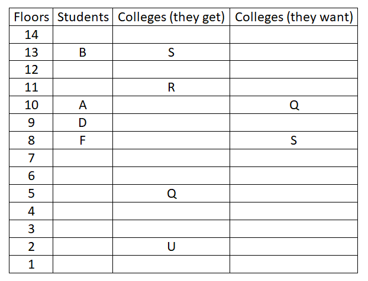Select college U in floor 2 row

coord(172,247)
